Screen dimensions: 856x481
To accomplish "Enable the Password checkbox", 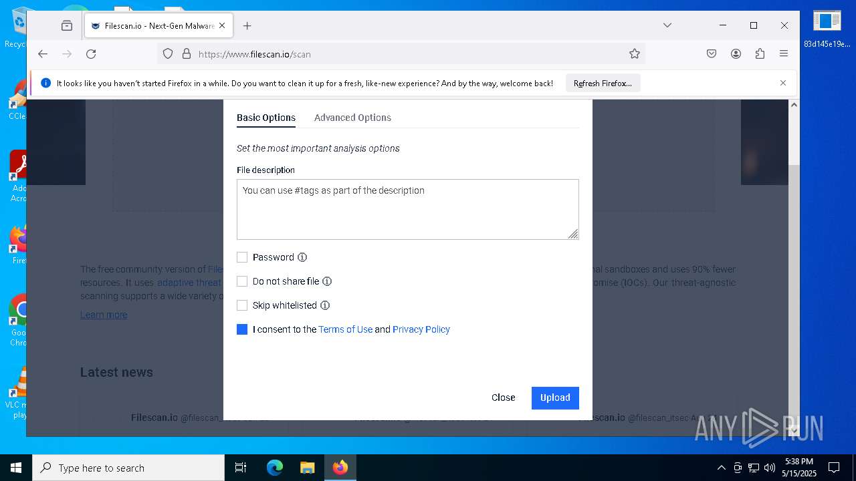I will (x=242, y=257).
